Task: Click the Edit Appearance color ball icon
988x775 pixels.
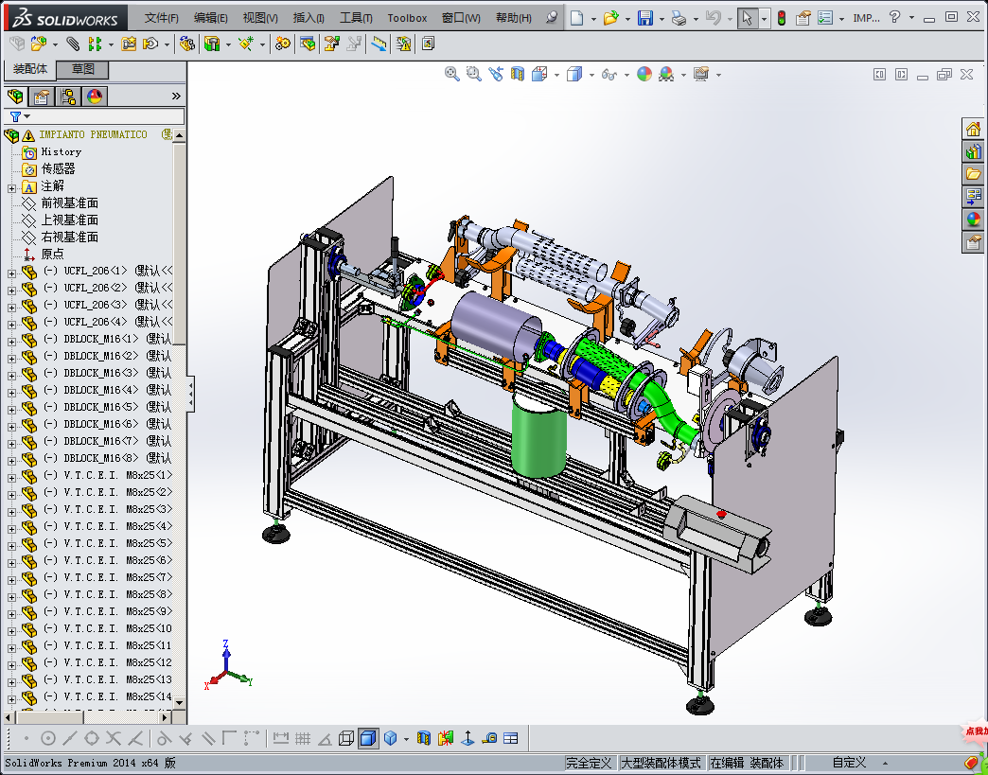Action: pos(644,74)
